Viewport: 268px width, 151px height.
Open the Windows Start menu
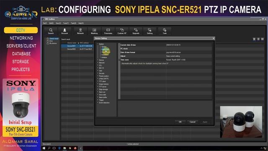coord(44,148)
